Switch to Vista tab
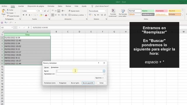The image size is (187, 105). pyautogui.click(x=76, y=6)
